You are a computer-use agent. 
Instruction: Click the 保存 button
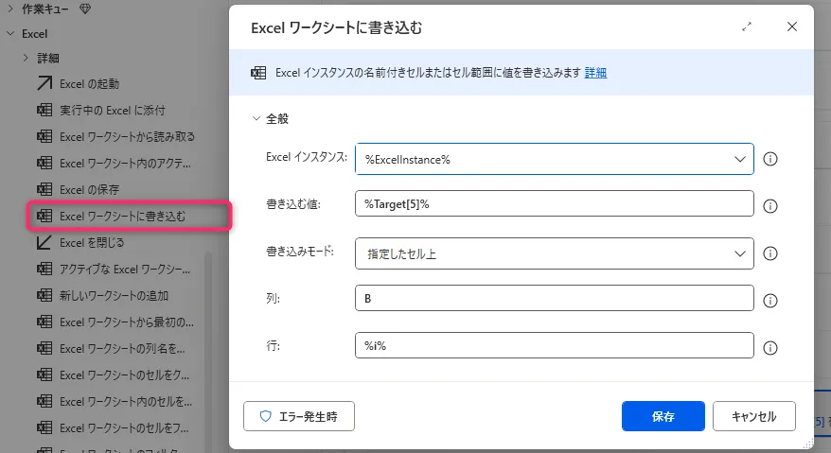click(663, 416)
